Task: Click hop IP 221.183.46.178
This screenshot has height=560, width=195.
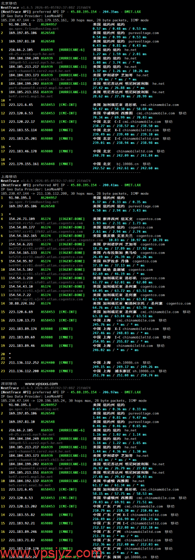Action: (x=23, y=151)
